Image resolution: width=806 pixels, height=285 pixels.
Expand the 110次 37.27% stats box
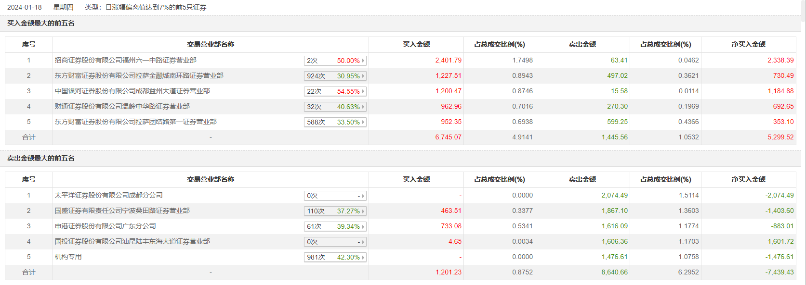335,211
